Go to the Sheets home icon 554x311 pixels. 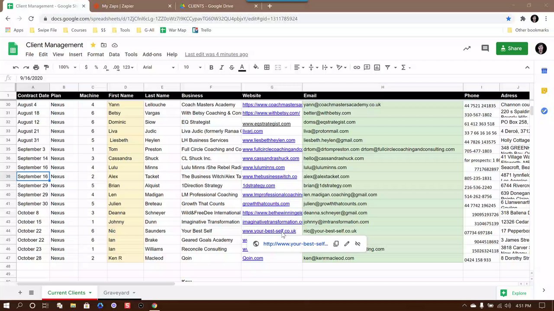pyautogui.click(x=13, y=49)
